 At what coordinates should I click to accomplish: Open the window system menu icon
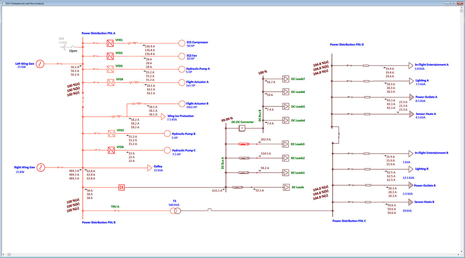click(x=3, y=3)
